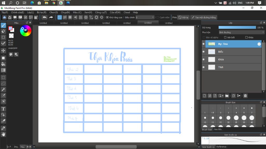
Task: Toggle Cạnh mềm checkbox
Action: click(158, 17)
